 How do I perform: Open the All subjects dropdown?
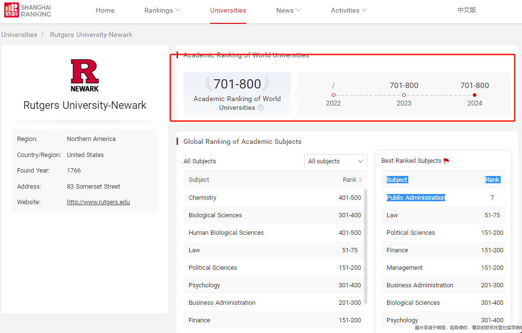(x=336, y=161)
